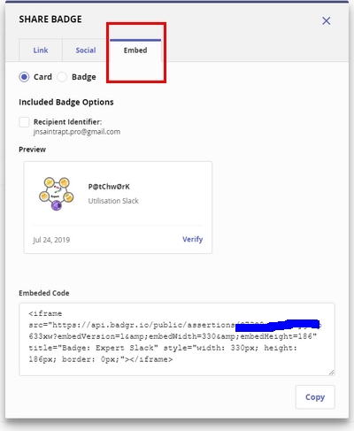Click the Jul 24, 2019 date

51,240
